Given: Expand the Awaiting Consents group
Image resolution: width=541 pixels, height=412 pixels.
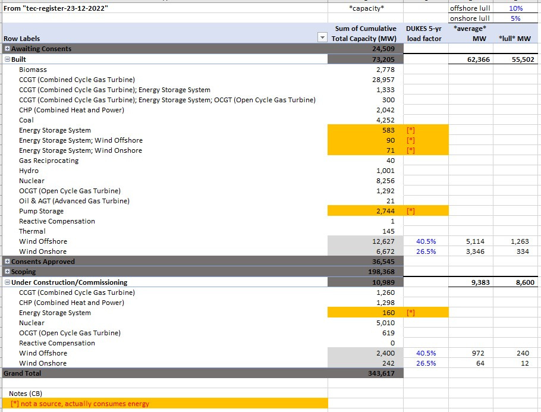Looking at the screenshot, I should (x=7, y=49).
